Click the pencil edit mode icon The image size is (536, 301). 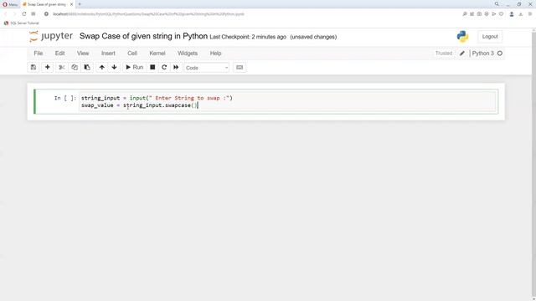point(462,54)
